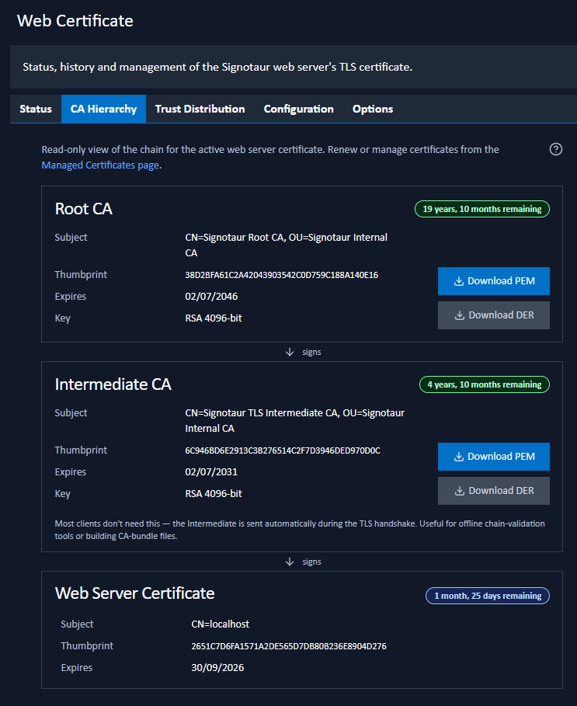Download Root CA certificate as PEM
The height and width of the screenshot is (706, 577).
click(494, 281)
